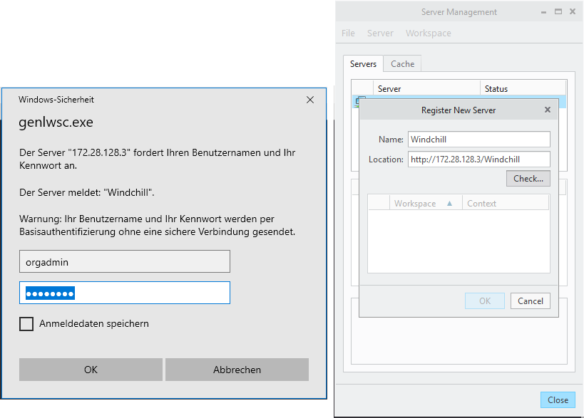The image size is (584, 418).
Task: Click the Name field containing Windchill
Action: [x=479, y=139]
